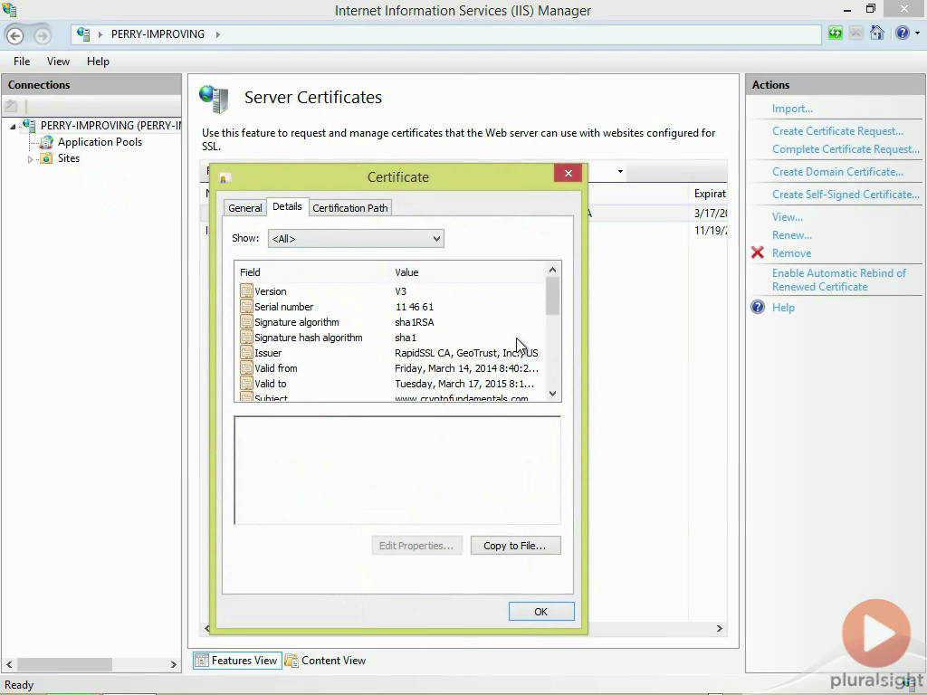Image resolution: width=927 pixels, height=695 pixels.
Task: Switch to Features View
Action: pyautogui.click(x=237, y=660)
